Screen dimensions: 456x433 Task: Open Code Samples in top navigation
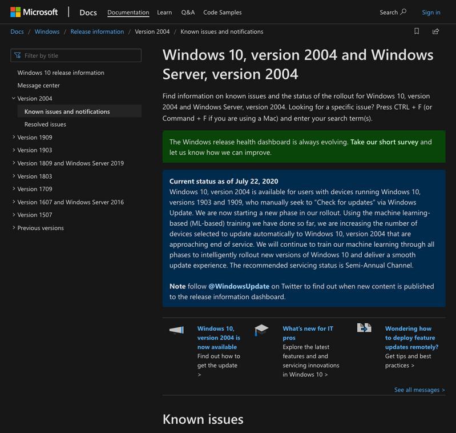(223, 13)
